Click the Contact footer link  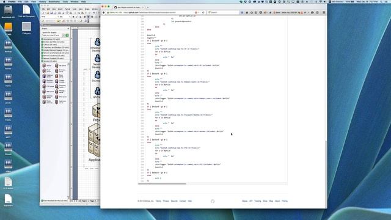coord(183,201)
